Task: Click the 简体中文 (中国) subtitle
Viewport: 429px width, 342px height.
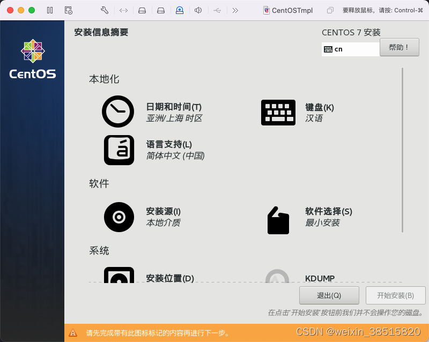Action: (x=175, y=155)
